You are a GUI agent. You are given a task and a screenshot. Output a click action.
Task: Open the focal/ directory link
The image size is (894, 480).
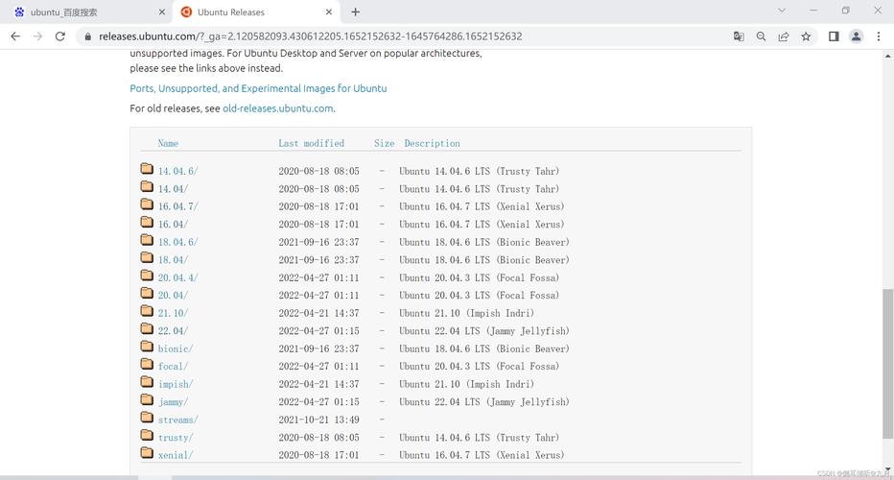173,367
